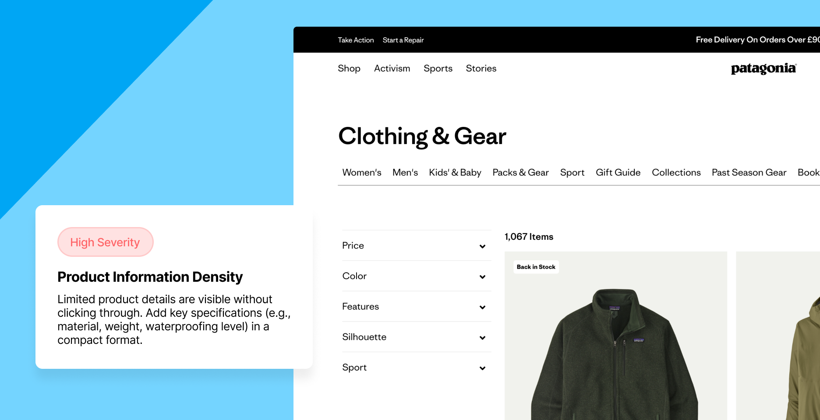
Task: Select the Women's category tab
Action: point(362,172)
